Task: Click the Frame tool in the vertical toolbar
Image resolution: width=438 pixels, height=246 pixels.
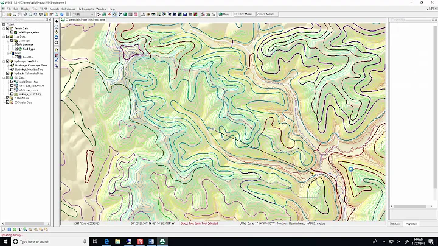Action: coord(56,32)
